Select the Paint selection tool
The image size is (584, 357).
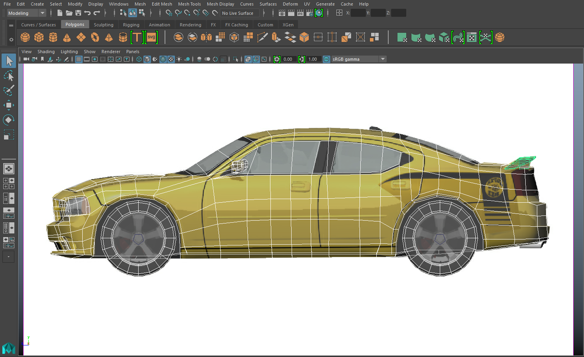9,90
